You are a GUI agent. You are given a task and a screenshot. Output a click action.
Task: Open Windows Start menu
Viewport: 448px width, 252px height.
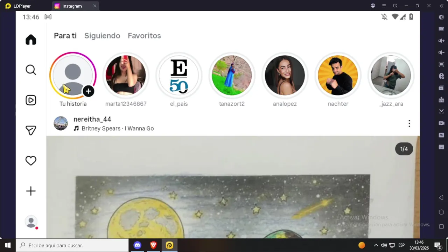point(8,245)
